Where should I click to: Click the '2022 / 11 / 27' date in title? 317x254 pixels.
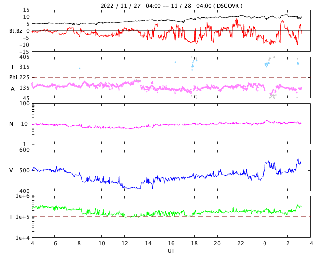pos(120,6)
